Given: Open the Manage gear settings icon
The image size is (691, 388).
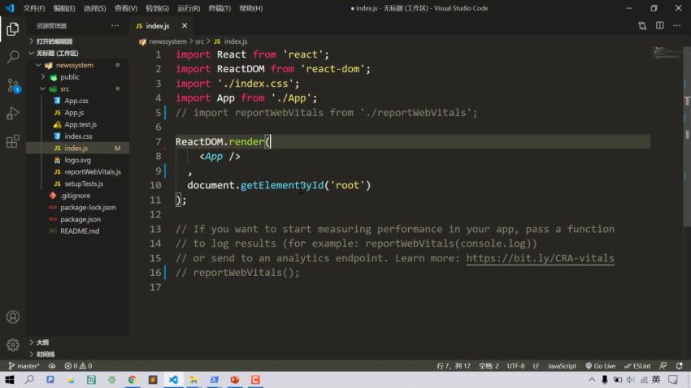Looking at the screenshot, I should pyautogui.click(x=13, y=344).
